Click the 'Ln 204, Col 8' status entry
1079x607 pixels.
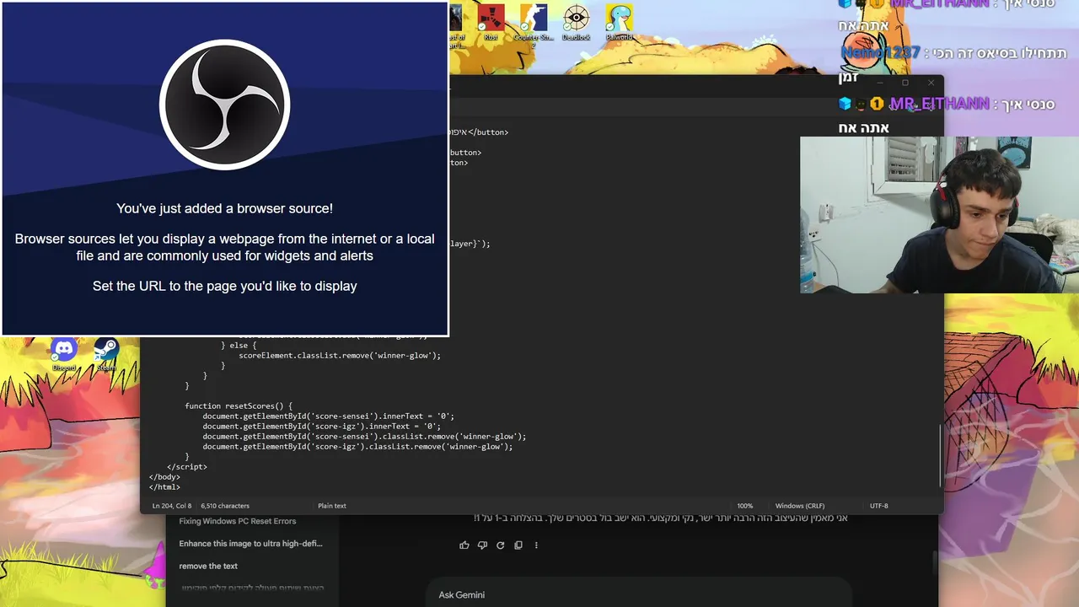pyautogui.click(x=172, y=506)
